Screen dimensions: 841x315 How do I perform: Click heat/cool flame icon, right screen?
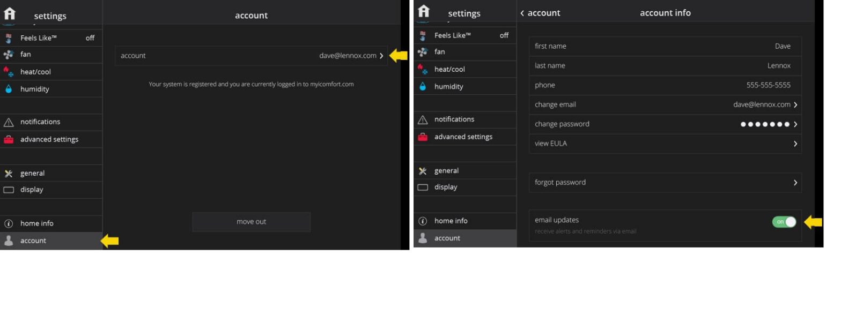click(x=423, y=69)
